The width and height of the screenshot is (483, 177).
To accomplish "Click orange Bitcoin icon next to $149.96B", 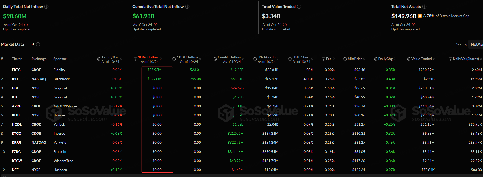I will point(420,16).
